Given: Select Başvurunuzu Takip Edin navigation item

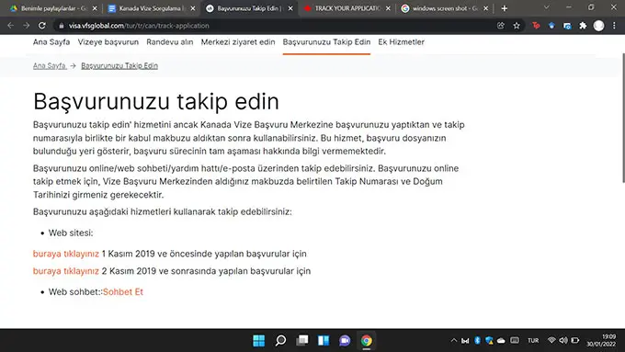Looking at the screenshot, I should (x=326, y=42).
